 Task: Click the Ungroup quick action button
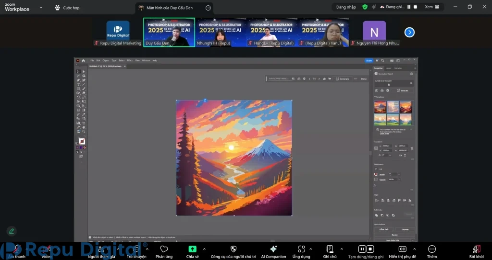[405, 229]
